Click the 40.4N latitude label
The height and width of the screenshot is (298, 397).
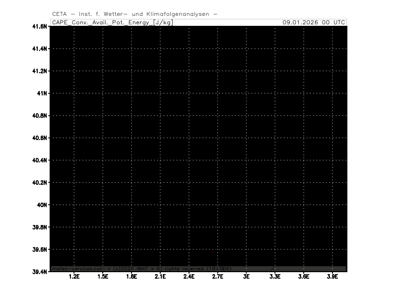pos(40,160)
